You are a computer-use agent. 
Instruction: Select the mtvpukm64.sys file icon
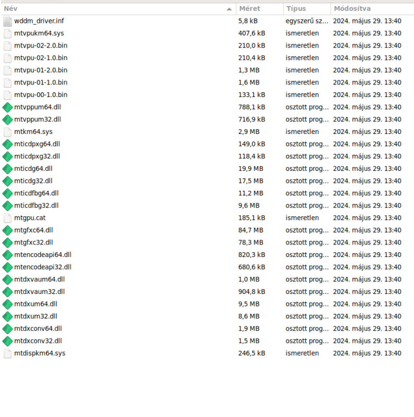(x=7, y=33)
